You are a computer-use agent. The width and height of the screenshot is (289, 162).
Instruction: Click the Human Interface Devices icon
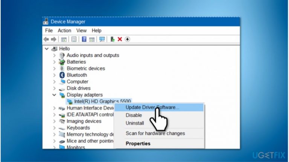coord(62,108)
